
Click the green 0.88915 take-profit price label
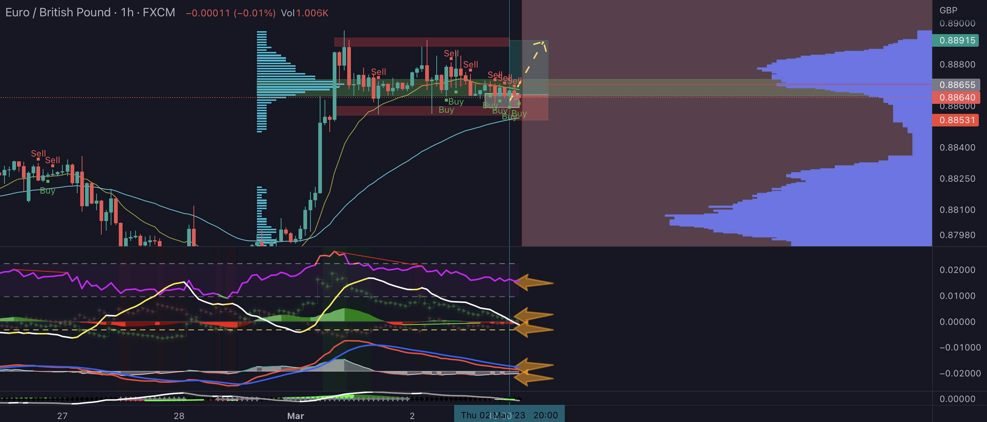tap(956, 40)
